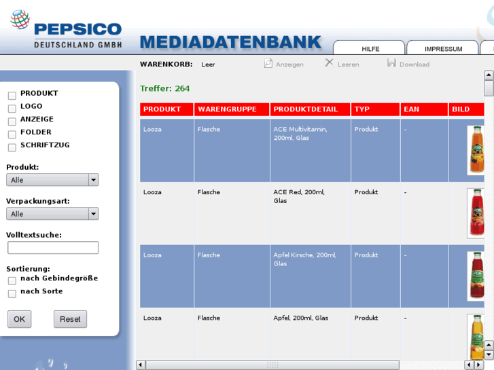
Task: Open the Produkt dropdown
Action: tap(52, 180)
